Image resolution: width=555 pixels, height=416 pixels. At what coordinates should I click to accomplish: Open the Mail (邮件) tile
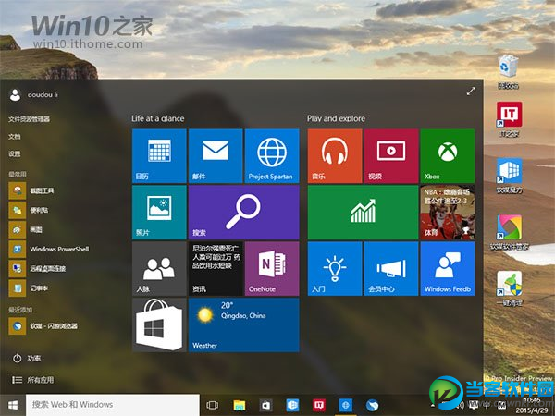click(x=215, y=155)
